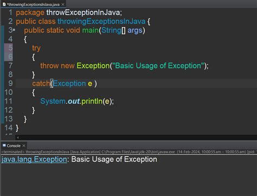The height and width of the screenshot is (196, 257).
Task: Click the string "Basic Usage of Exception" on line 7
Action: click(x=158, y=66)
